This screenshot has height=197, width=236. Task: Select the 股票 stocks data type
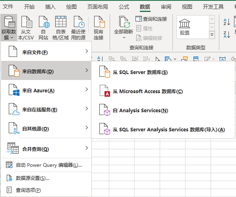coord(185,27)
